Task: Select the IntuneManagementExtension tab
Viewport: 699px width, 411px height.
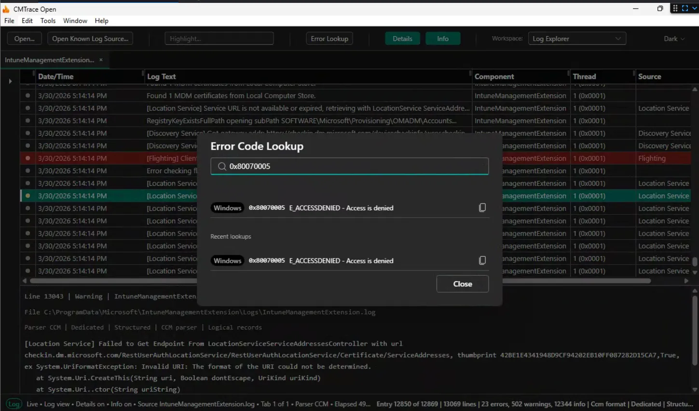Action: tap(51, 60)
